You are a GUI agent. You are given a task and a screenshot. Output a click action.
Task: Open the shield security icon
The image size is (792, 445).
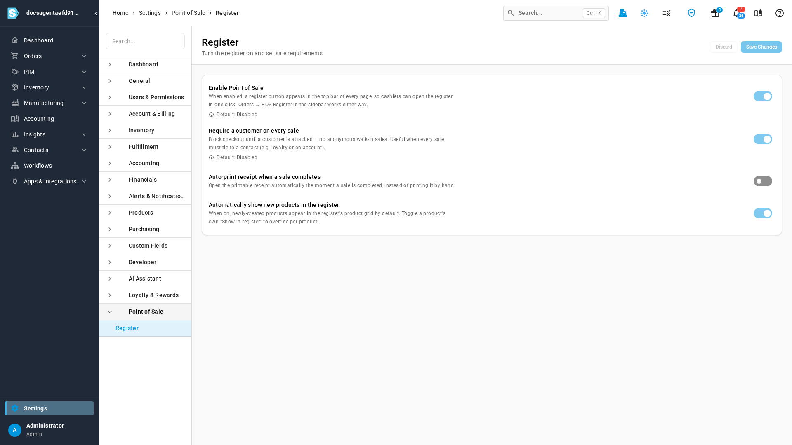click(x=692, y=13)
